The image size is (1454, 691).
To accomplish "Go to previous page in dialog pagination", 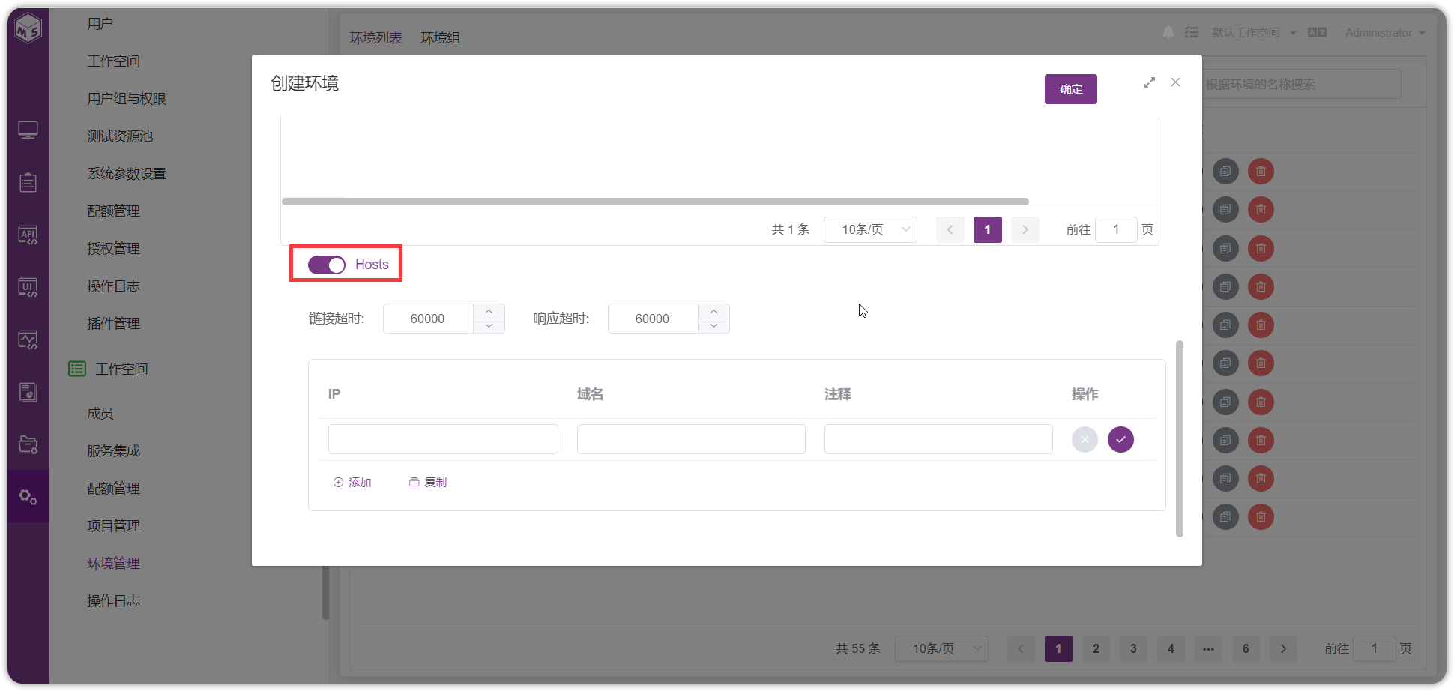I will [x=950, y=229].
